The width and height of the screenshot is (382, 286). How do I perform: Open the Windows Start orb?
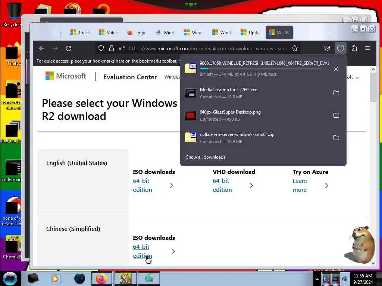point(9,279)
